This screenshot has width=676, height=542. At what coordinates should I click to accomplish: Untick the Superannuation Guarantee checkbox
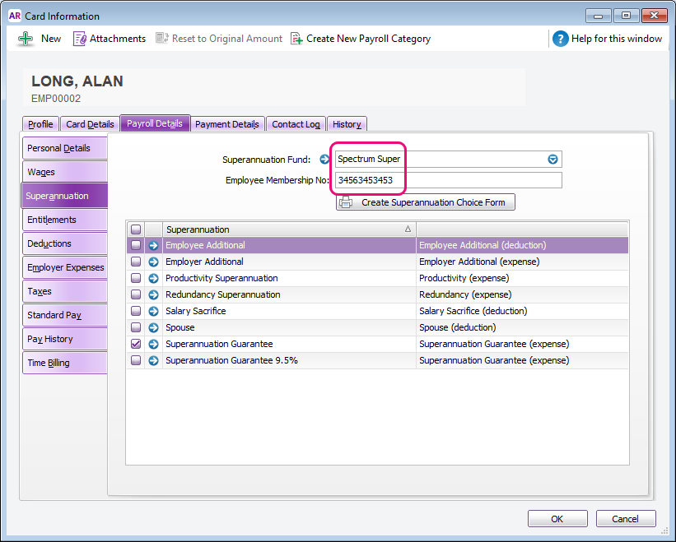[x=136, y=344]
